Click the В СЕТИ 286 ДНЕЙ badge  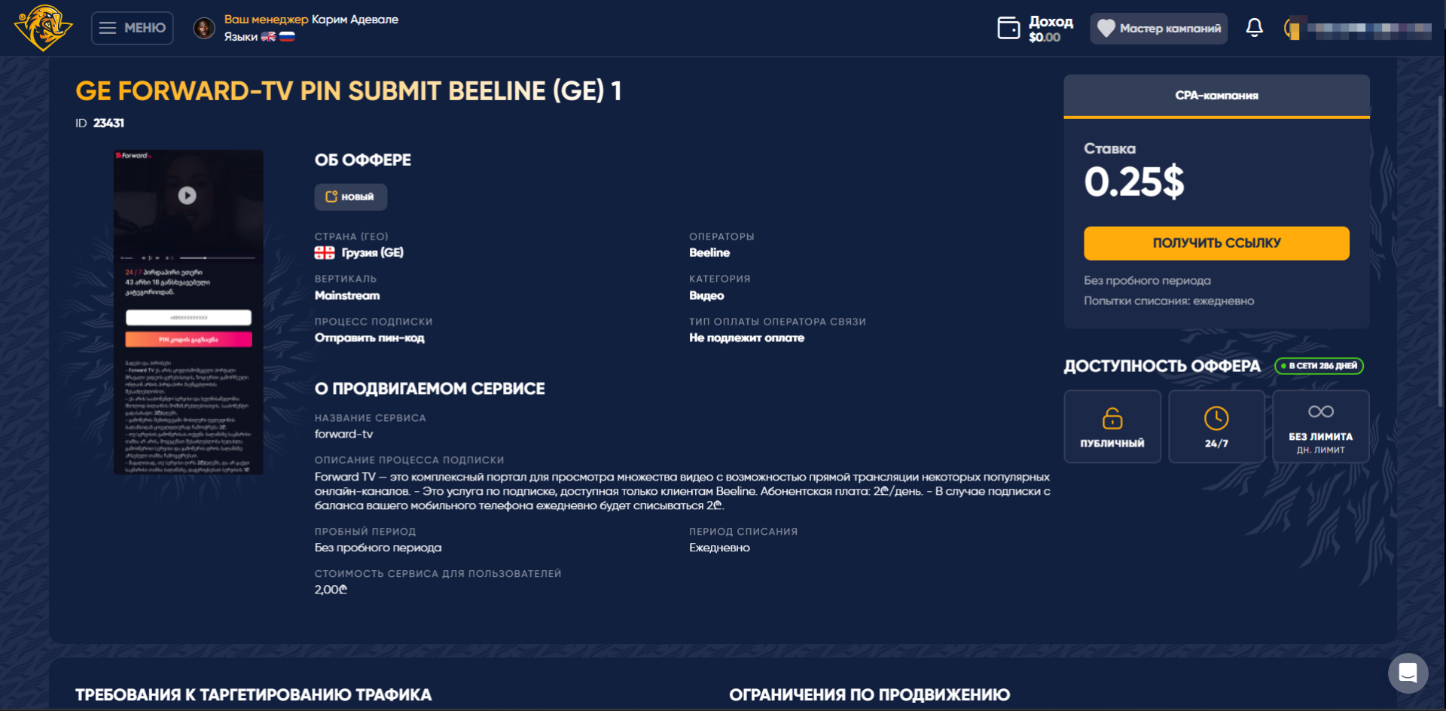click(1319, 366)
